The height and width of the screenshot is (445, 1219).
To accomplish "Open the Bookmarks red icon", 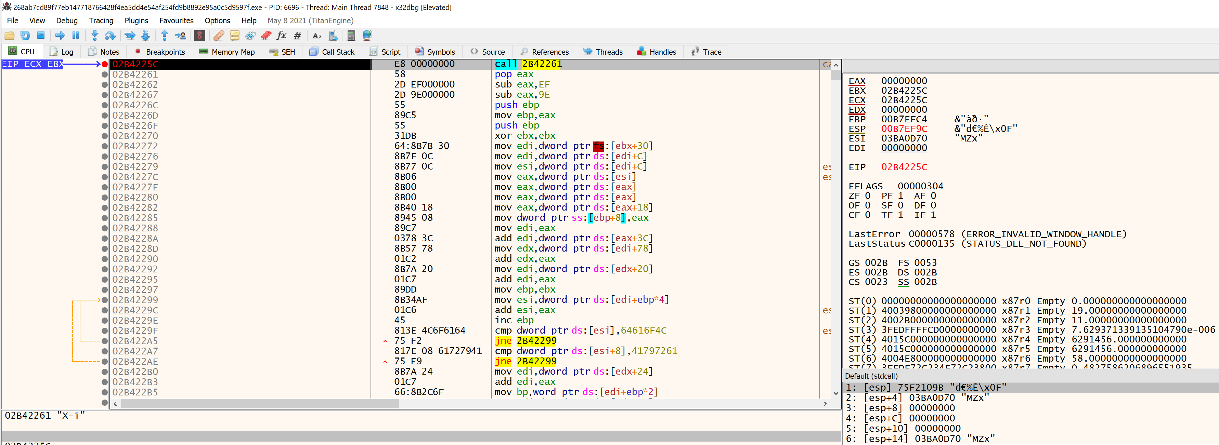I will (266, 36).
